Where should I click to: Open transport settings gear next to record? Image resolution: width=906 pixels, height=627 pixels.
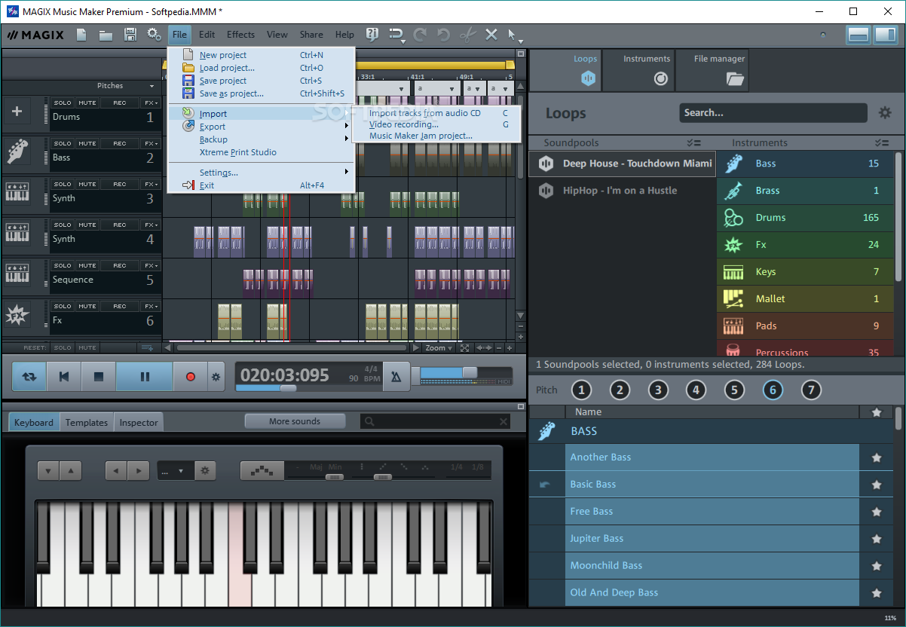tap(216, 376)
